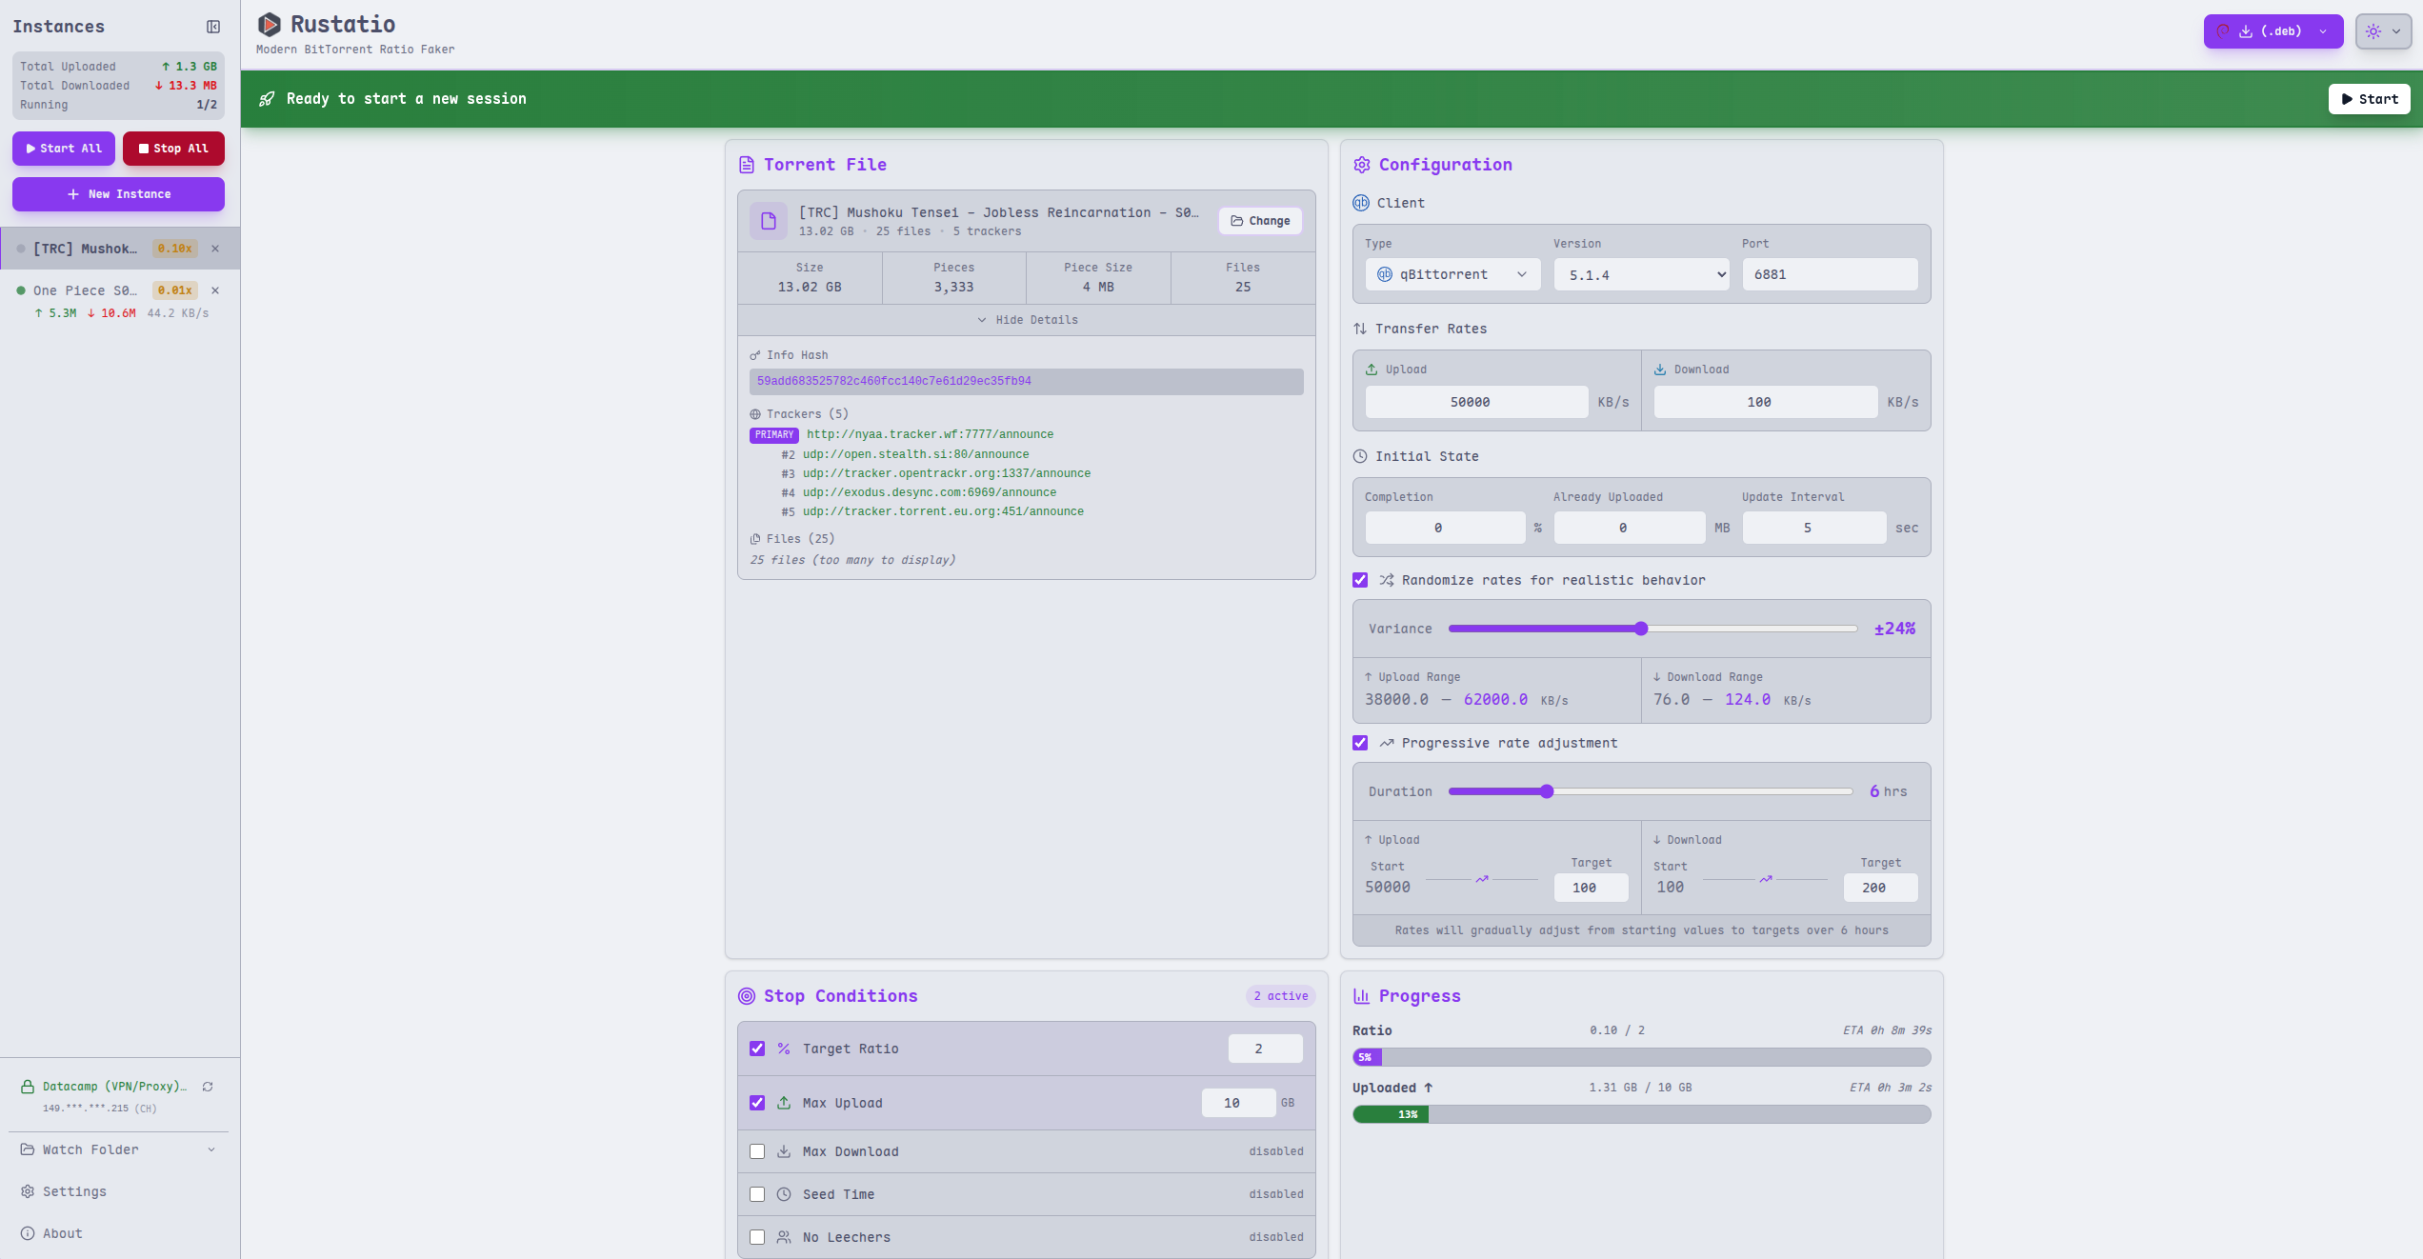The image size is (2423, 1259).
Task: Click the upload icon for Max Upload
Action: point(784,1103)
